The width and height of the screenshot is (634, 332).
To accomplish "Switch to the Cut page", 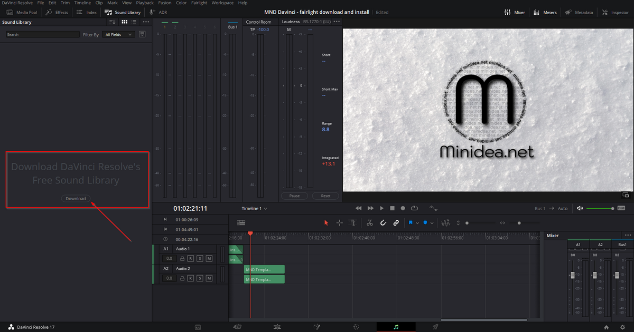I will [237, 327].
